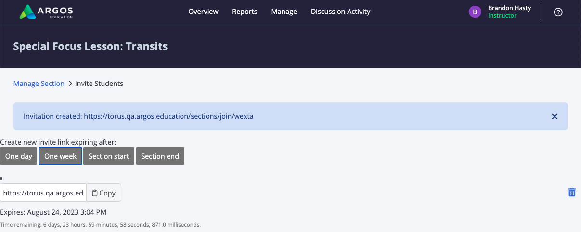This screenshot has width=581, height=232.
Task: Go to the Overview nav item
Action: (x=203, y=12)
